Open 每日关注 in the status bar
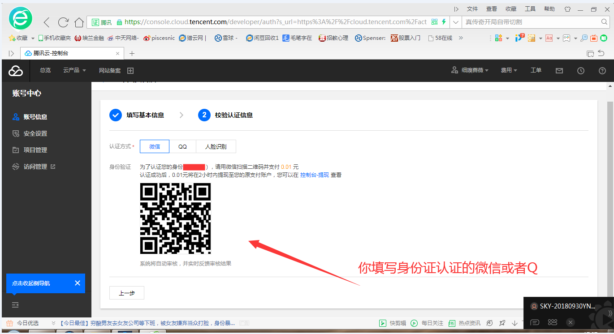This screenshot has height=334, width=614. click(427, 323)
